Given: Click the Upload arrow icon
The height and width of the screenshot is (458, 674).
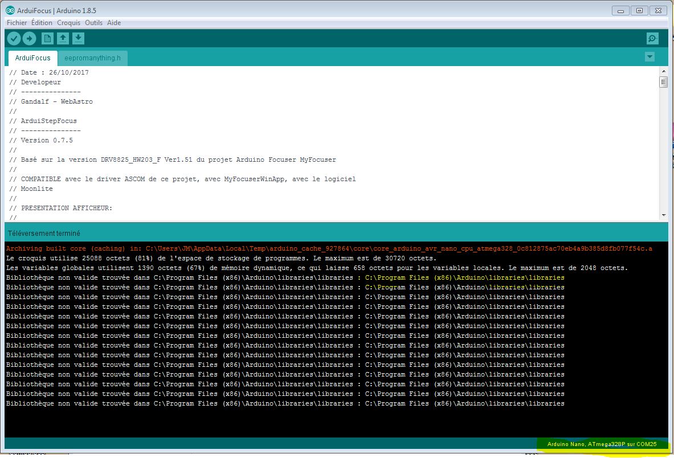Looking at the screenshot, I should pos(29,39).
